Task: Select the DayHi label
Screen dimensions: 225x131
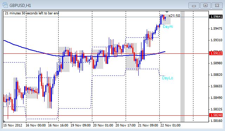Action: pos(168,27)
